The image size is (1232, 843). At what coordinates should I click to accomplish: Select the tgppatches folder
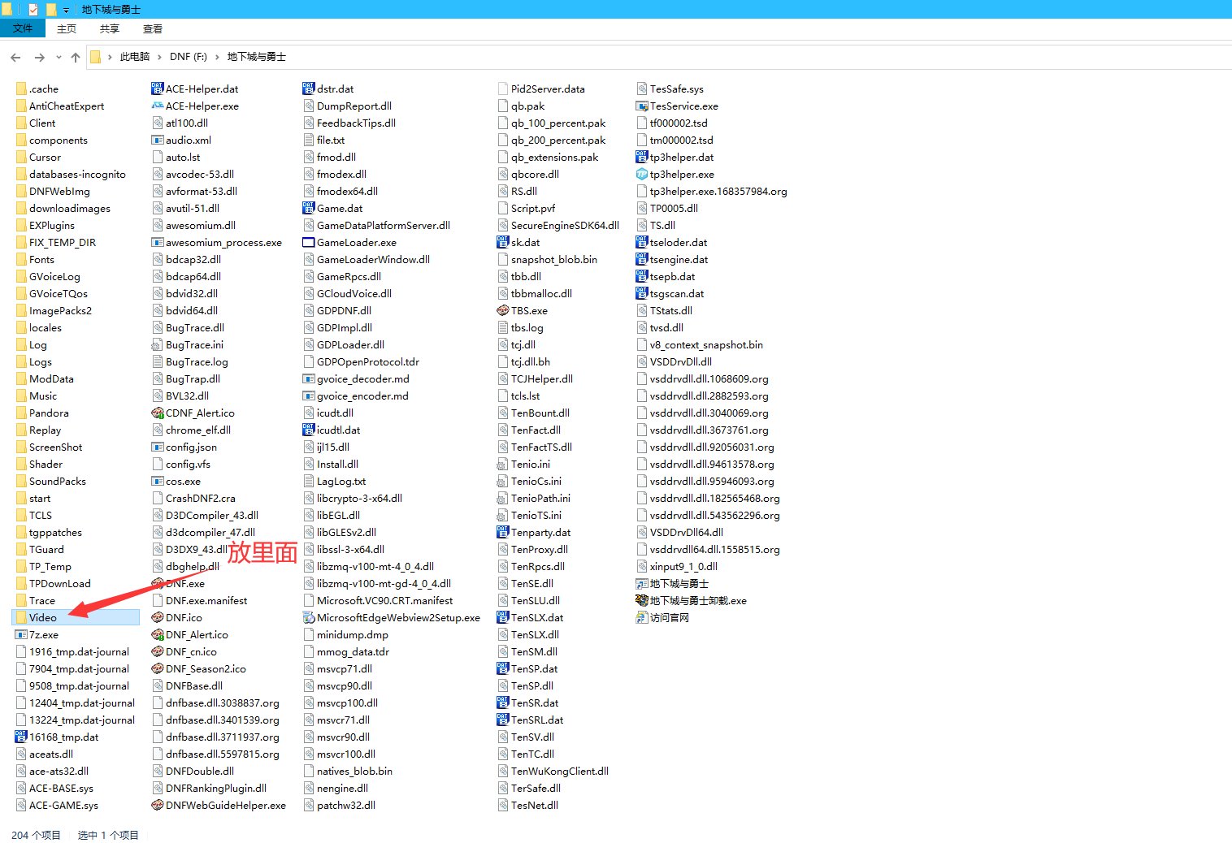(49, 532)
